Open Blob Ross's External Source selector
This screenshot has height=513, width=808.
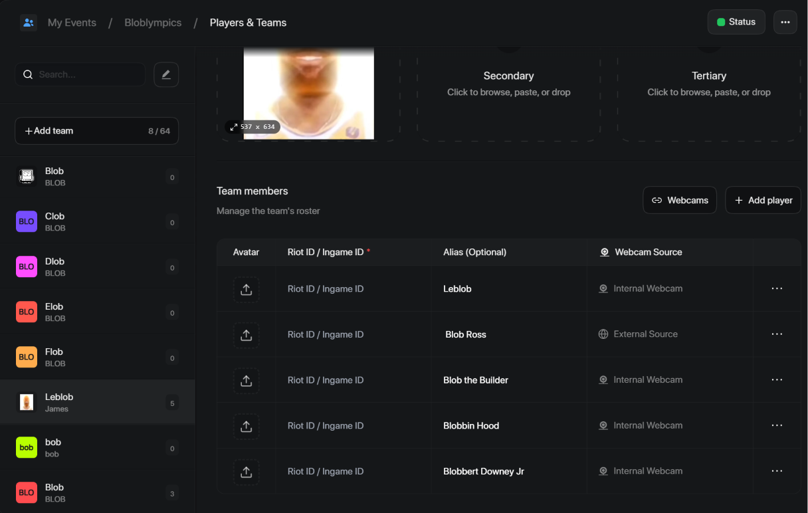tap(670, 334)
